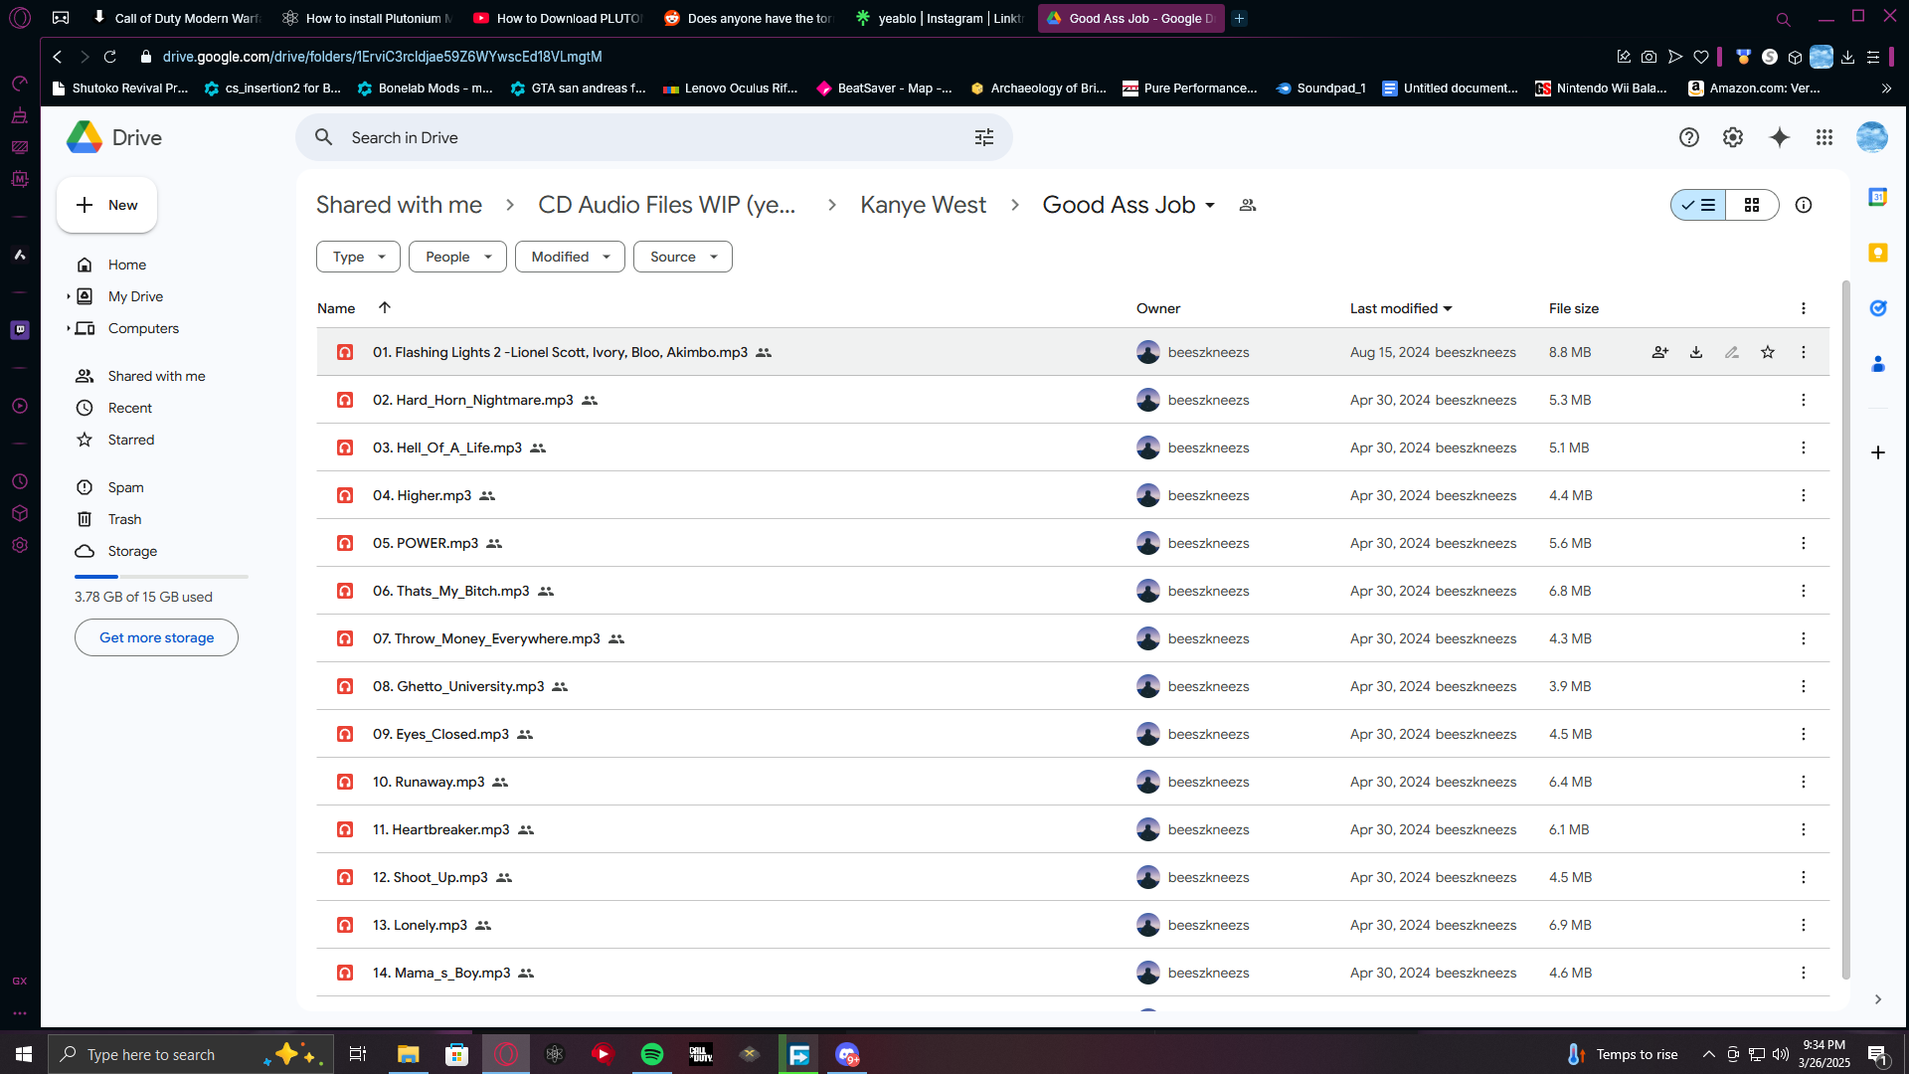Share the Flashing Lights 2 file
The image size is (1909, 1074).
pos(1659,352)
